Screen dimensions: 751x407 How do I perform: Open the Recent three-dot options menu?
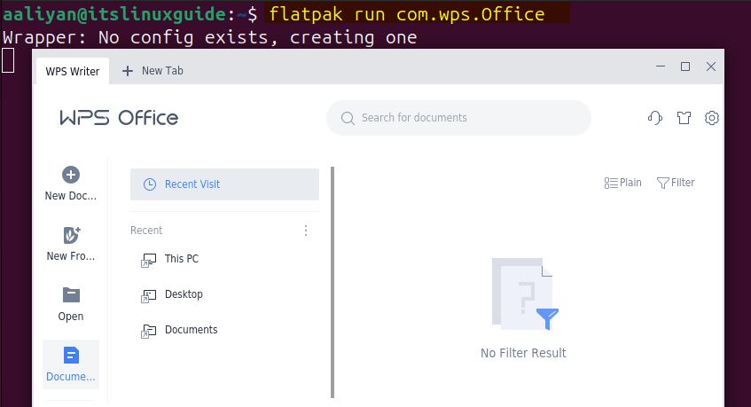click(x=306, y=231)
